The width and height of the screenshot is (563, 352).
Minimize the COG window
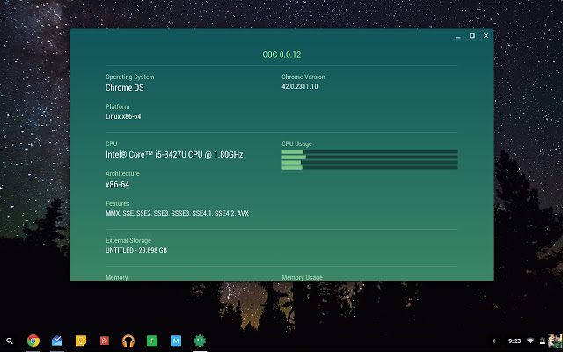[x=457, y=36]
